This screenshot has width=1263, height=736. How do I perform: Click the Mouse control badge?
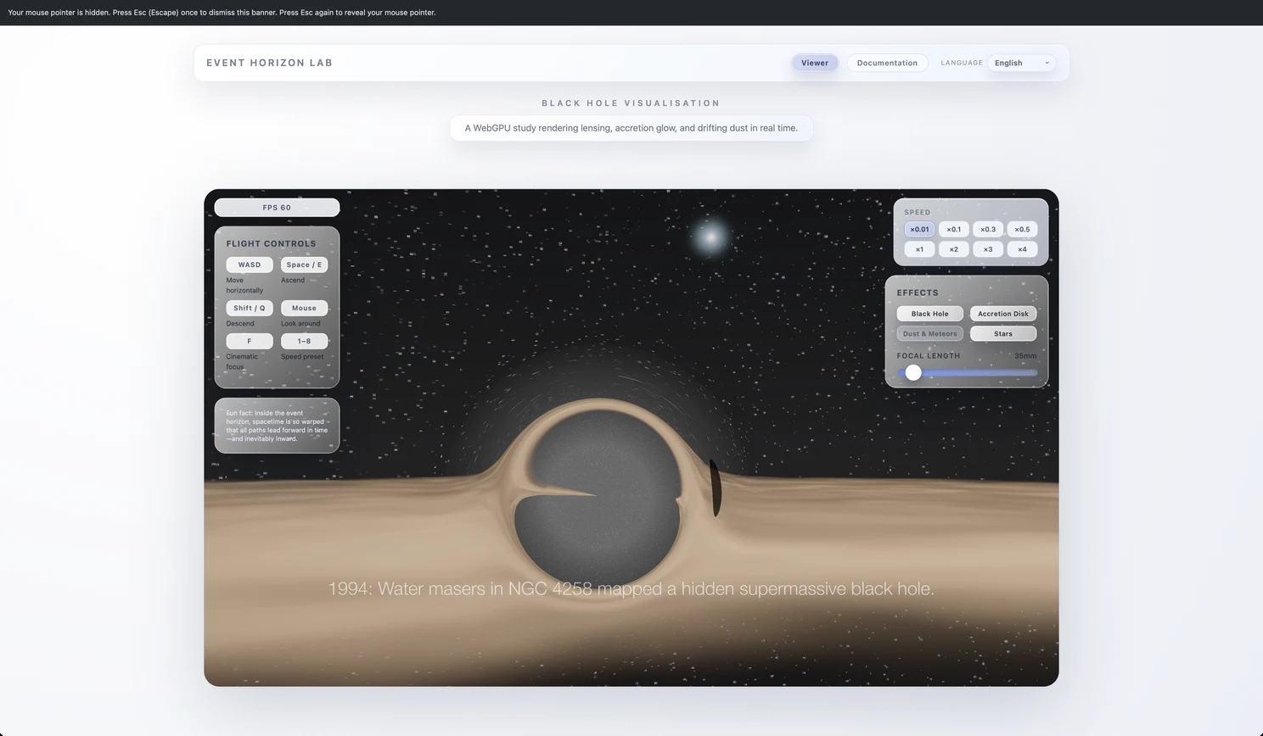click(x=304, y=308)
